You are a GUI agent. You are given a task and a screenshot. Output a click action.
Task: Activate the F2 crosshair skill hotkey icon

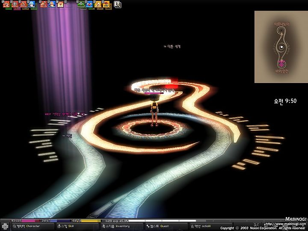click(15, 4)
